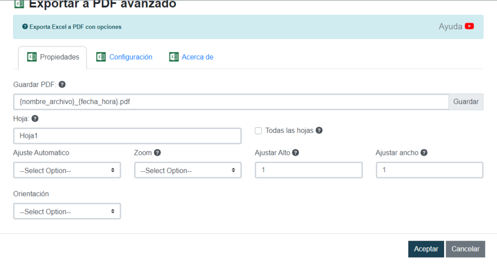Click the Zoom help question mark icon

click(x=157, y=153)
